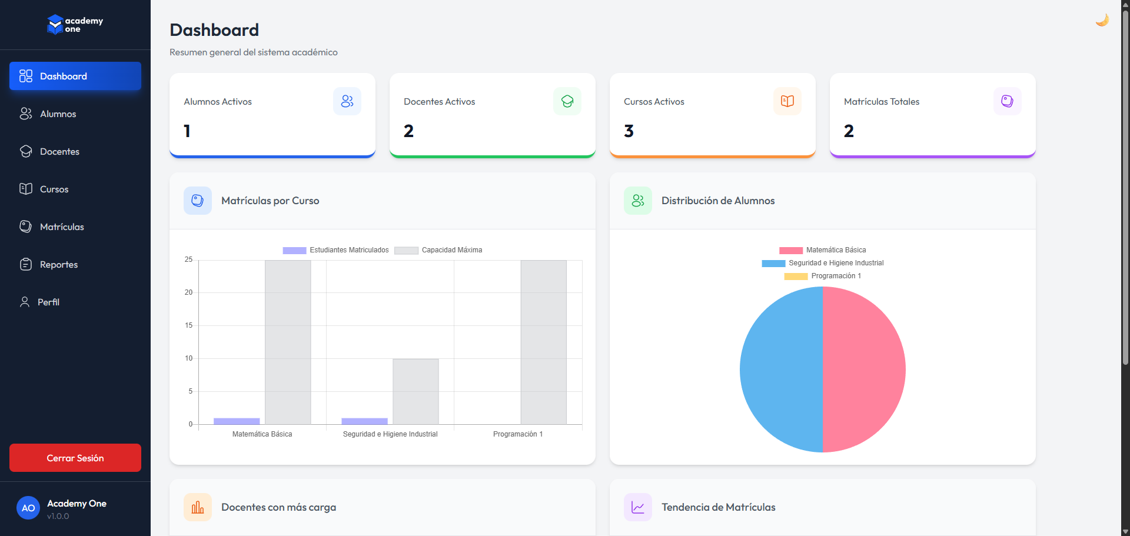This screenshot has width=1130, height=536.
Task: Click the orange book icon on Cursos Activos
Action: [787, 101]
